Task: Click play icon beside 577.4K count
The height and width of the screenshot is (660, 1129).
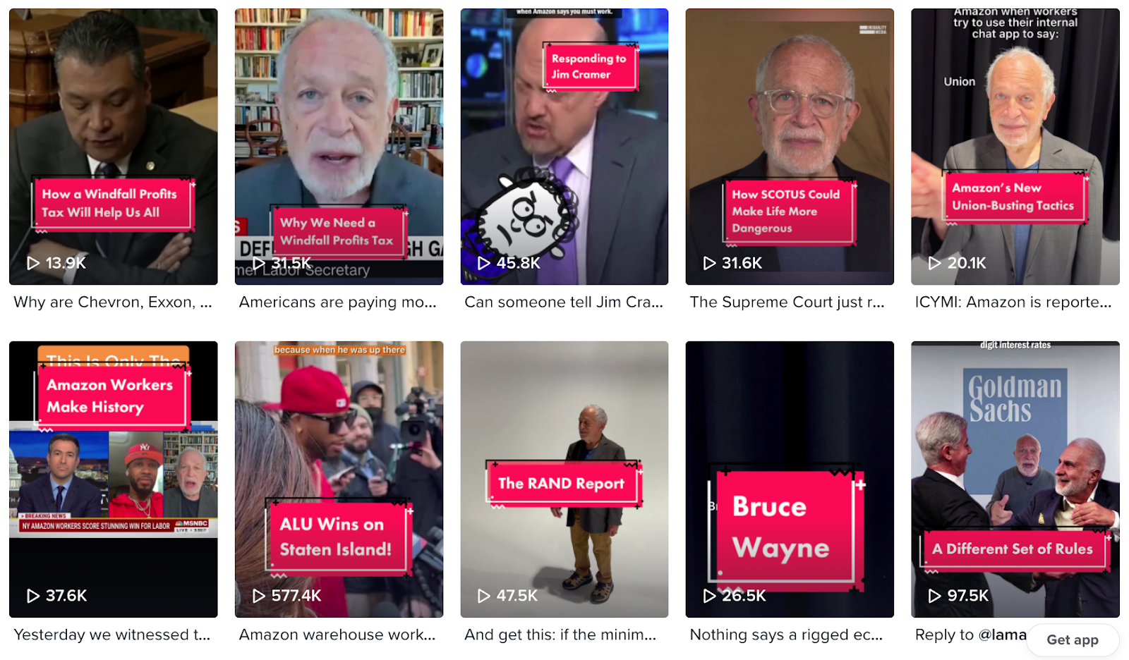Action: [259, 596]
